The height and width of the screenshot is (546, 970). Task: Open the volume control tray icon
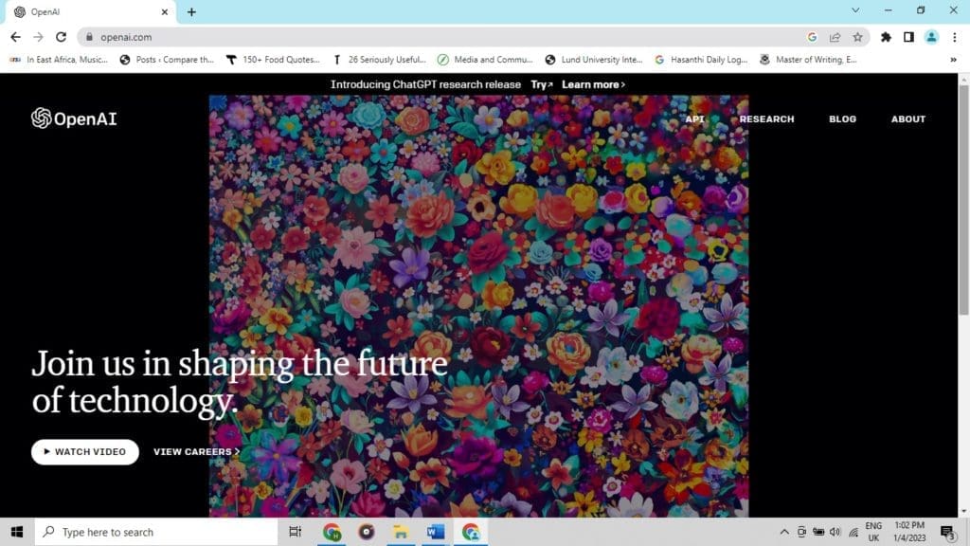[835, 532]
